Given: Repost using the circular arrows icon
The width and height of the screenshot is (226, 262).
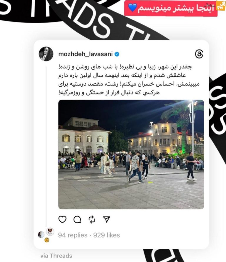Looking at the screenshot, I should [92, 220].
